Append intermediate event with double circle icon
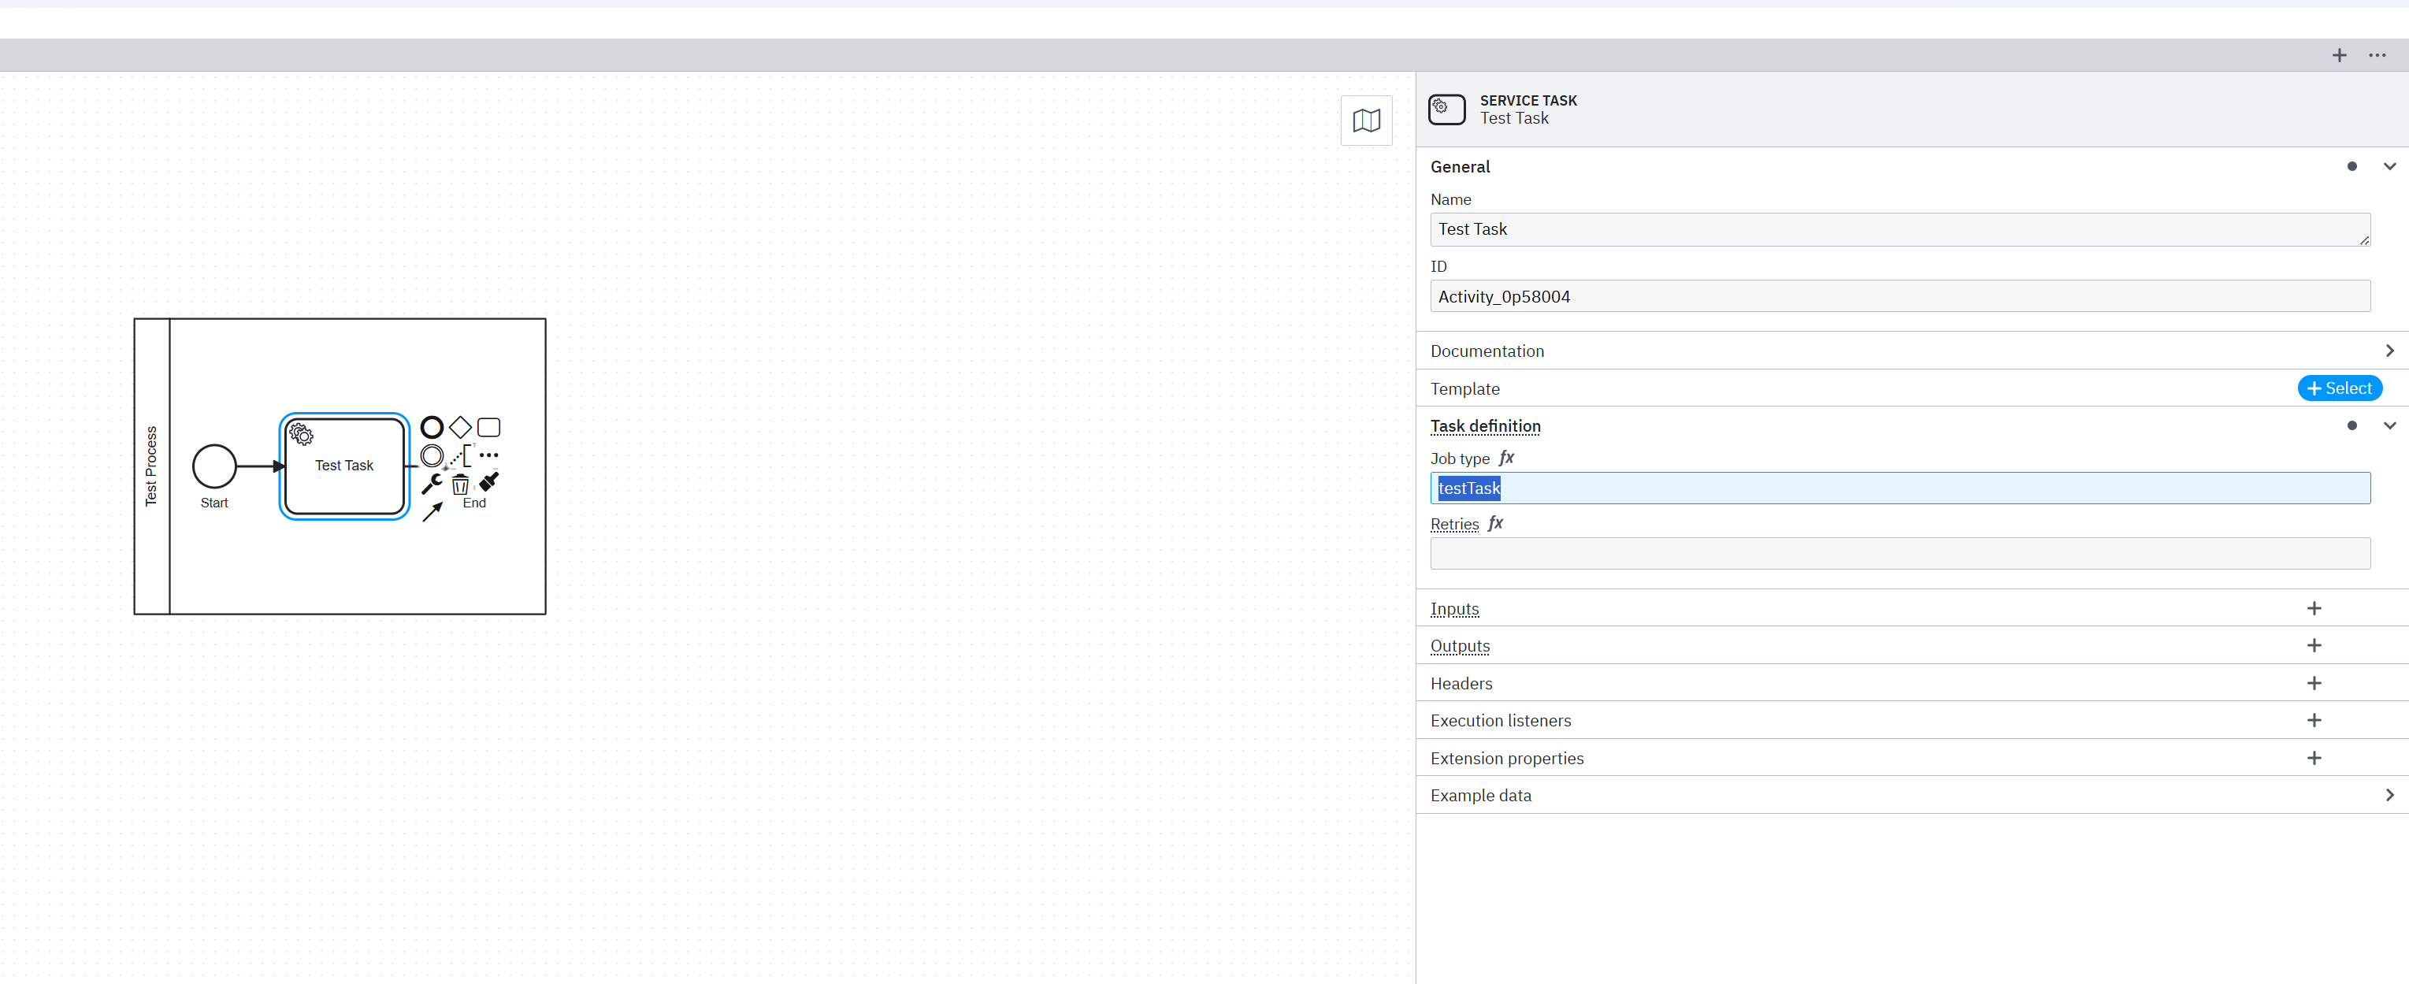This screenshot has width=2409, height=984. click(431, 455)
